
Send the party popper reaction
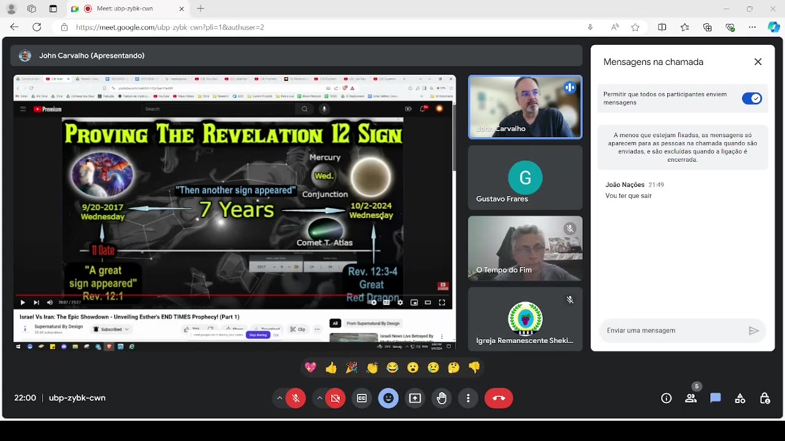(x=351, y=367)
